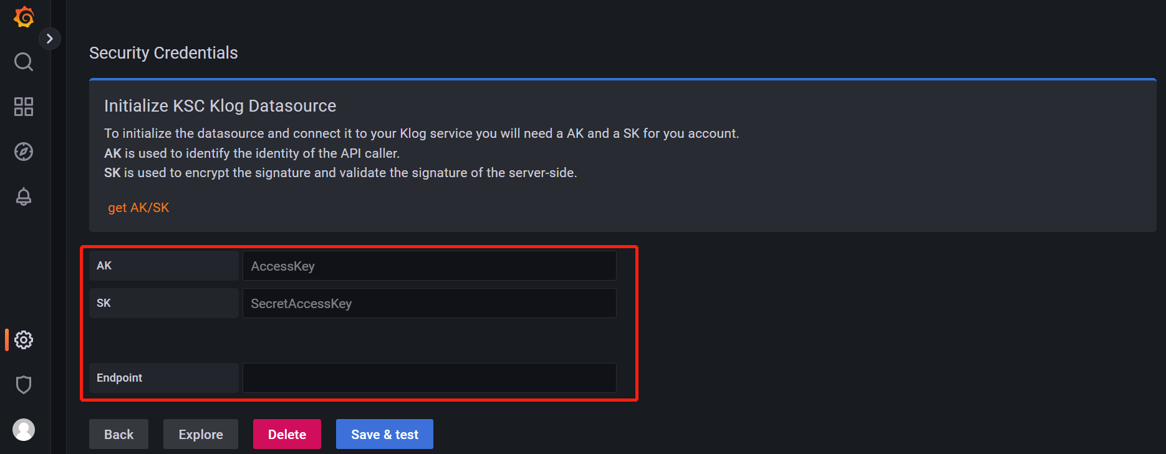
Task: Expand the left sidebar with the chevron
Action: [50, 39]
